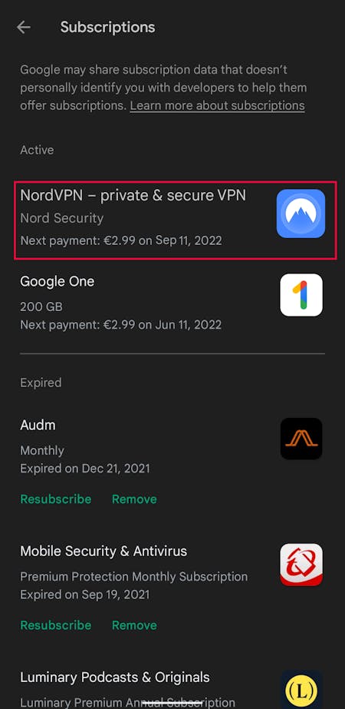Tap the Subscriptions page title

click(x=107, y=27)
